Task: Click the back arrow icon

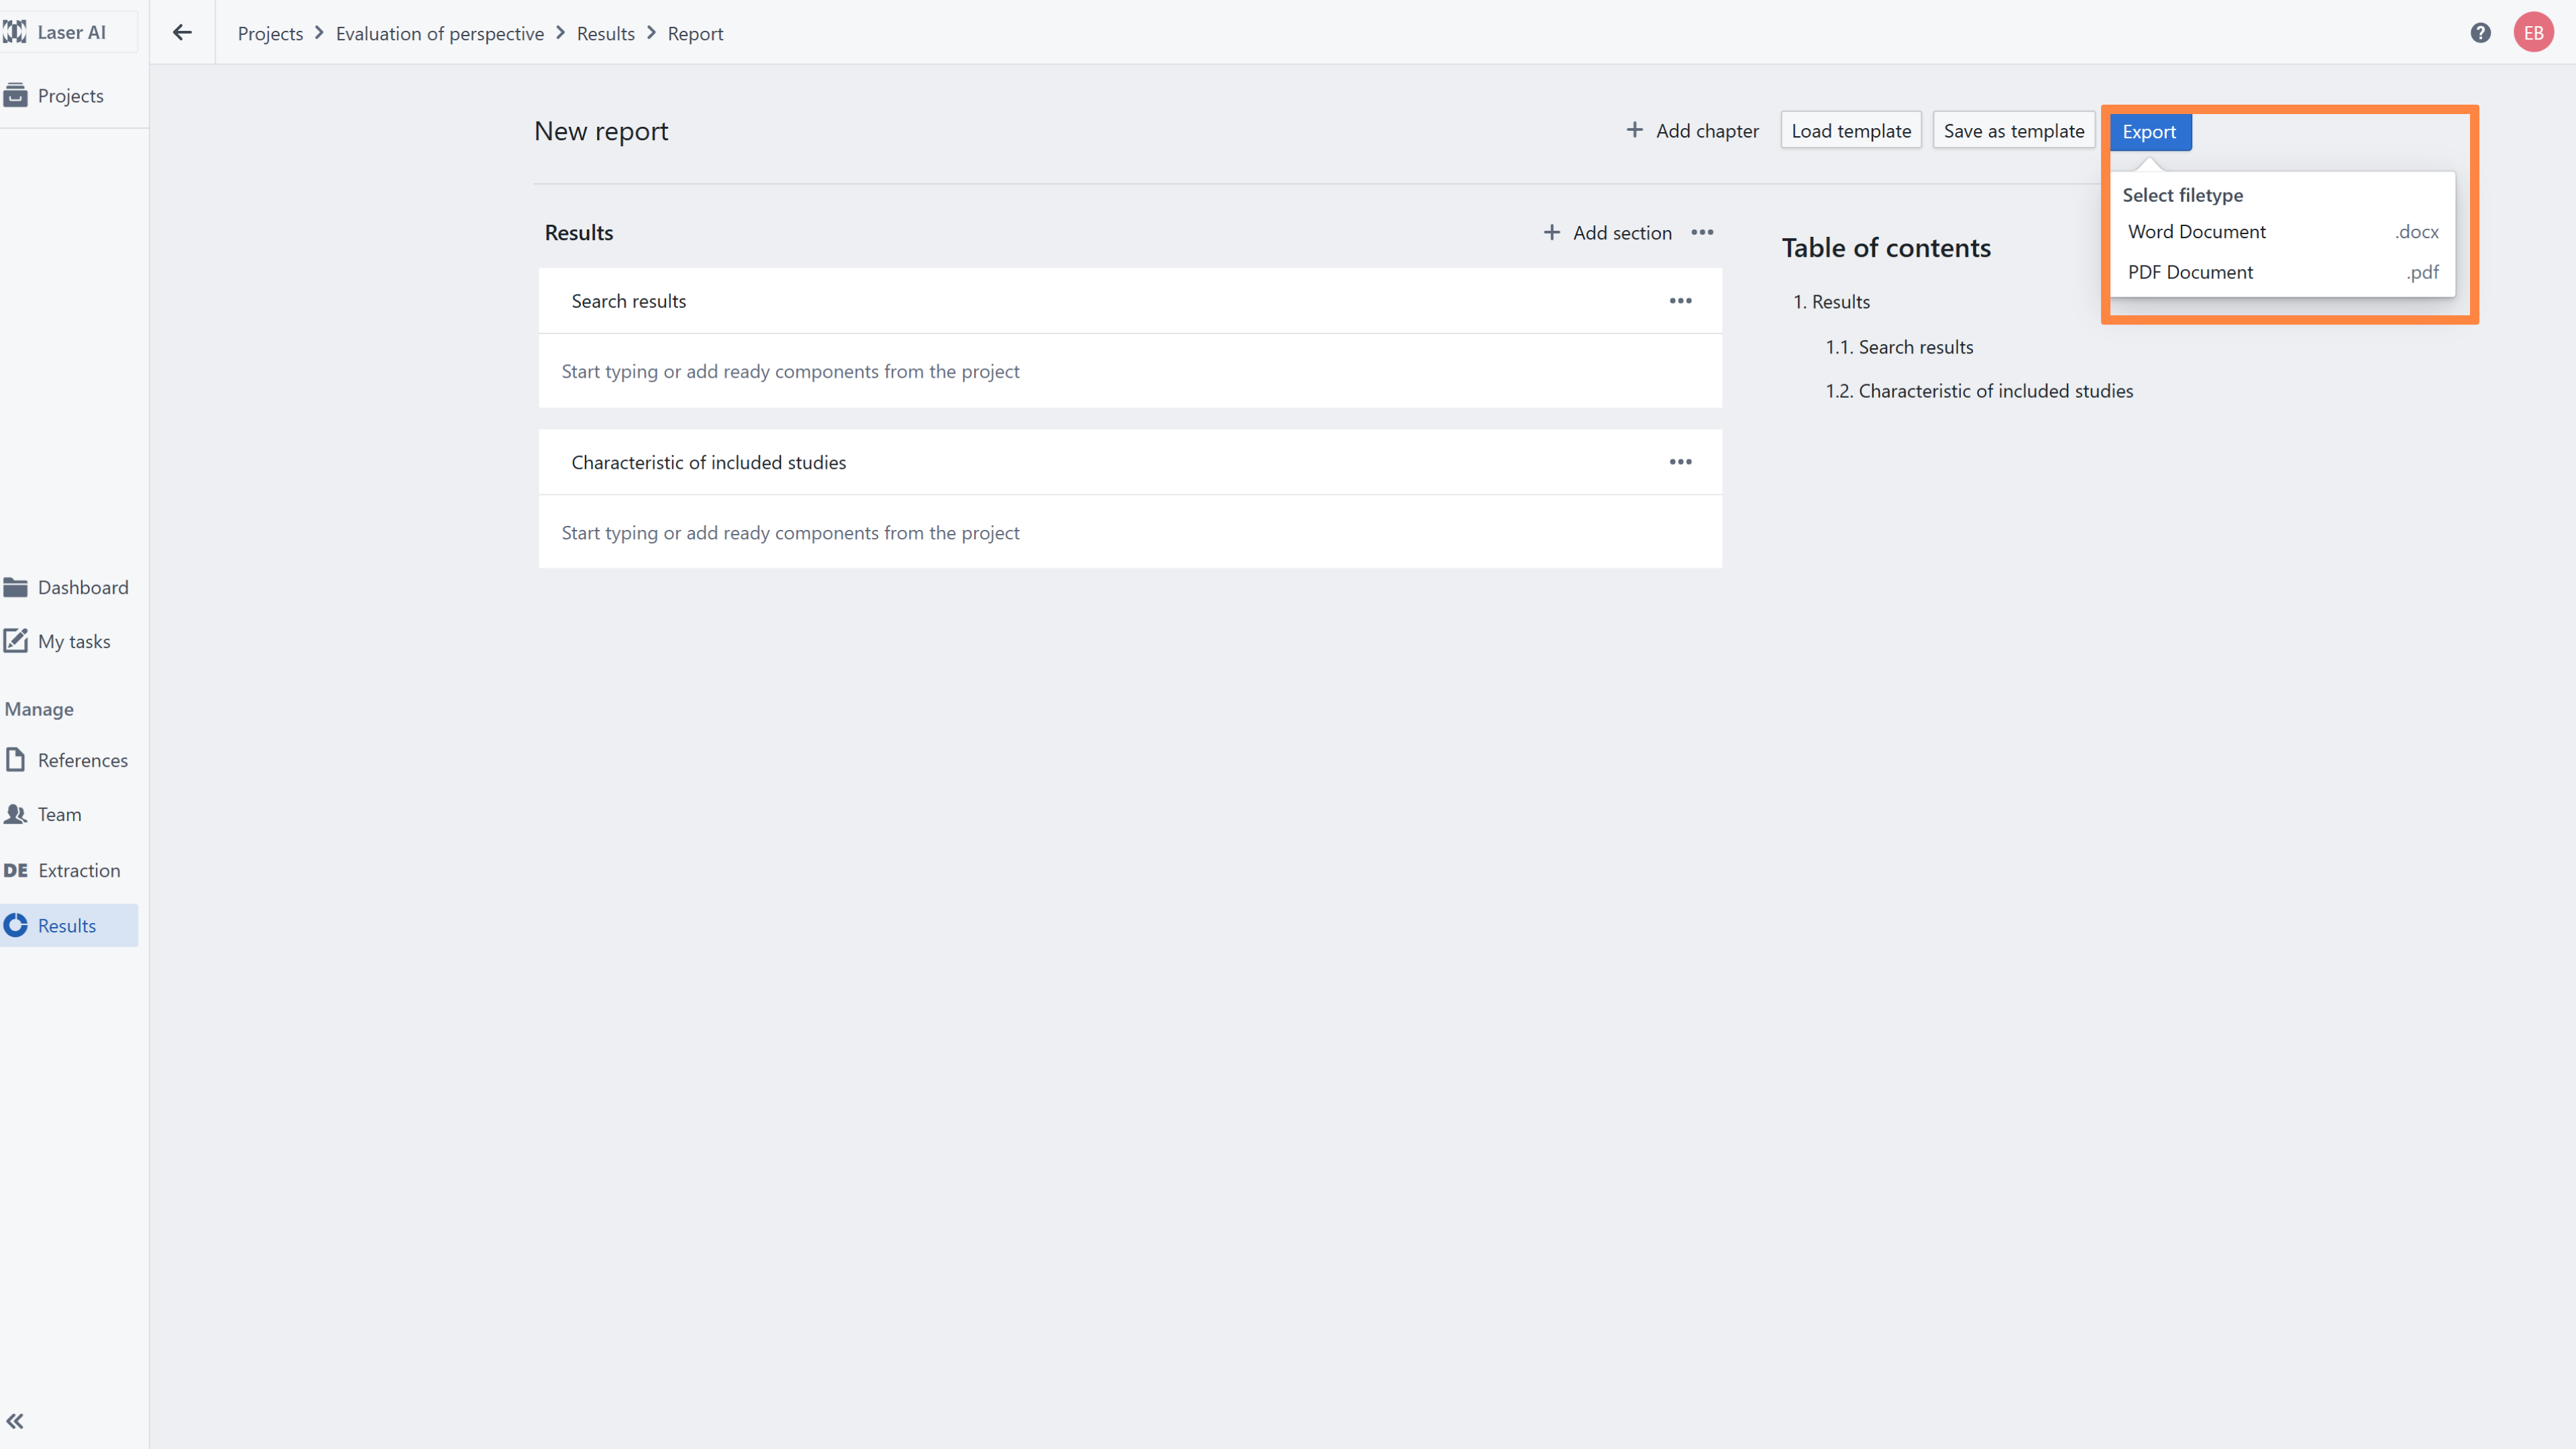Action: pyautogui.click(x=182, y=33)
